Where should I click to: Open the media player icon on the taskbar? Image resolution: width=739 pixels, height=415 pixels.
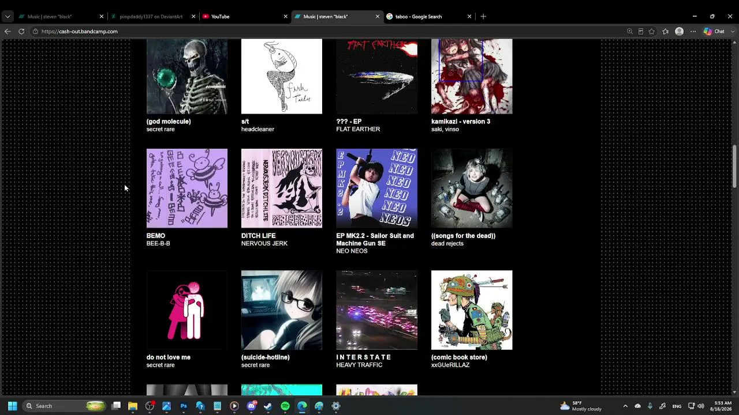234,406
